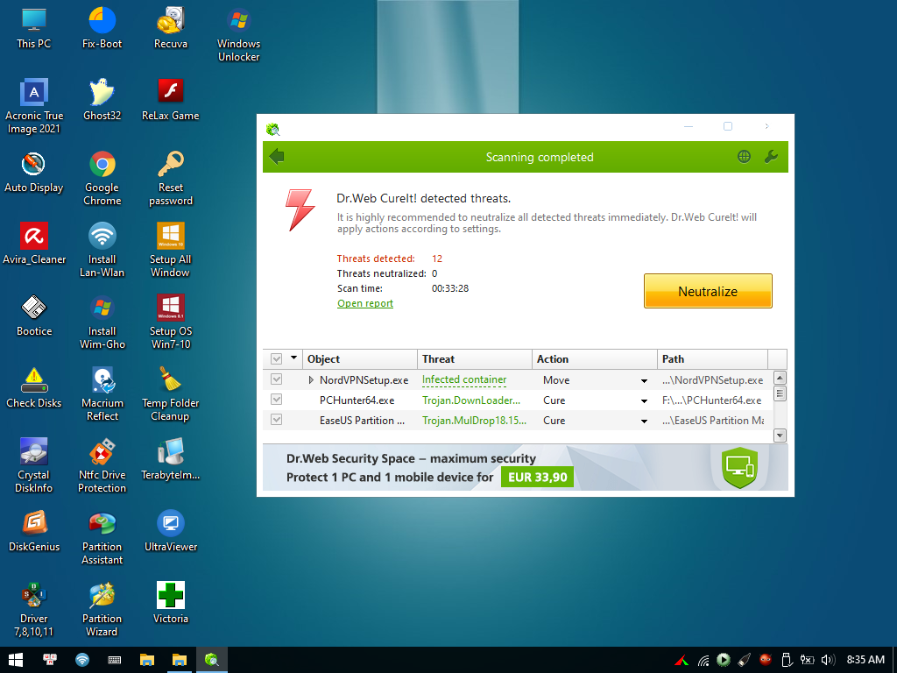897x673 pixels.
Task: Open the Windows Start button
Action: click(x=16, y=660)
